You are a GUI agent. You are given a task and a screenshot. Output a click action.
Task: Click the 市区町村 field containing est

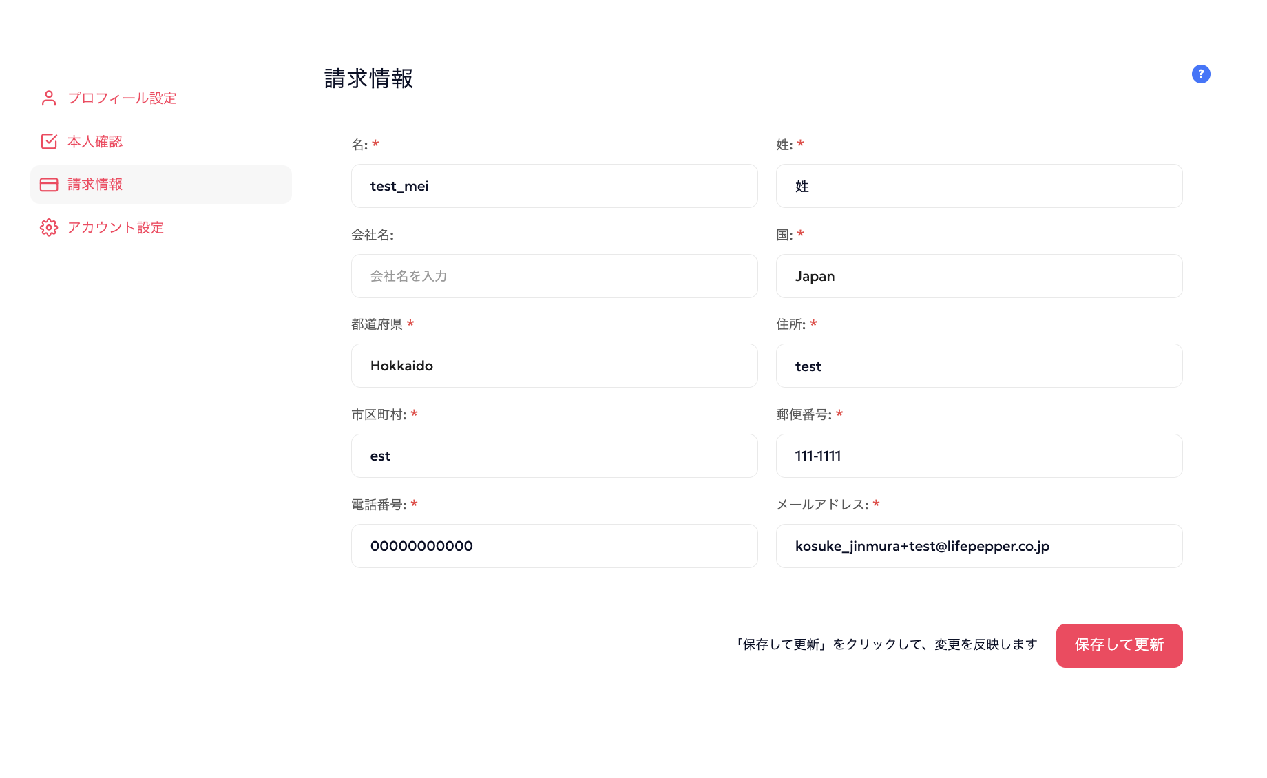(x=554, y=456)
